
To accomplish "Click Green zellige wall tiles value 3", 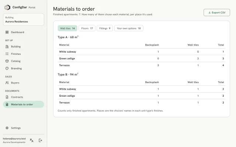I will (x=198, y=58).
